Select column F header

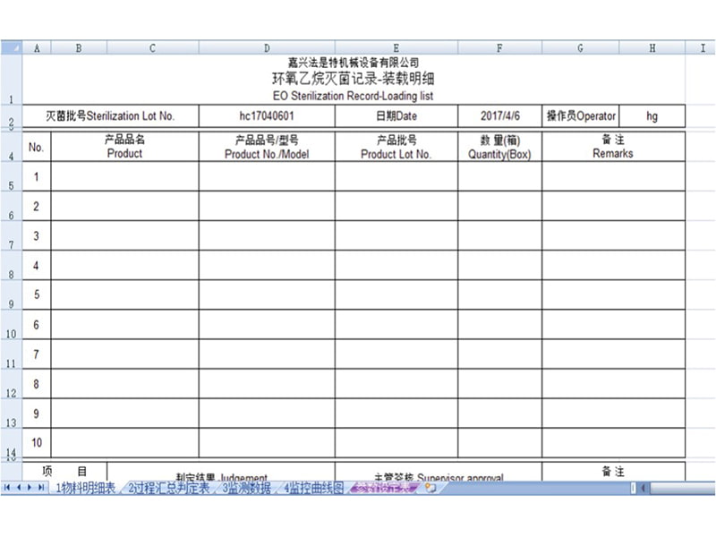[x=499, y=48]
